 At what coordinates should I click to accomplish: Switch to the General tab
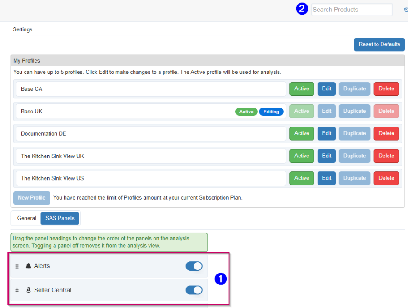pyautogui.click(x=26, y=218)
